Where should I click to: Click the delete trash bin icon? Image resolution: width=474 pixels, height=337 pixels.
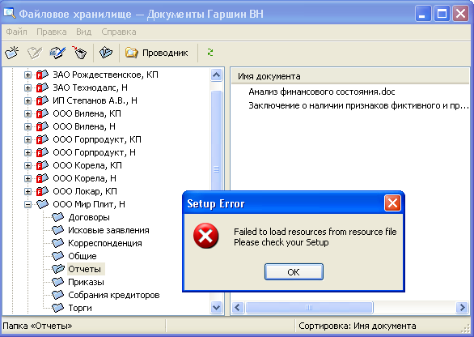click(x=79, y=53)
